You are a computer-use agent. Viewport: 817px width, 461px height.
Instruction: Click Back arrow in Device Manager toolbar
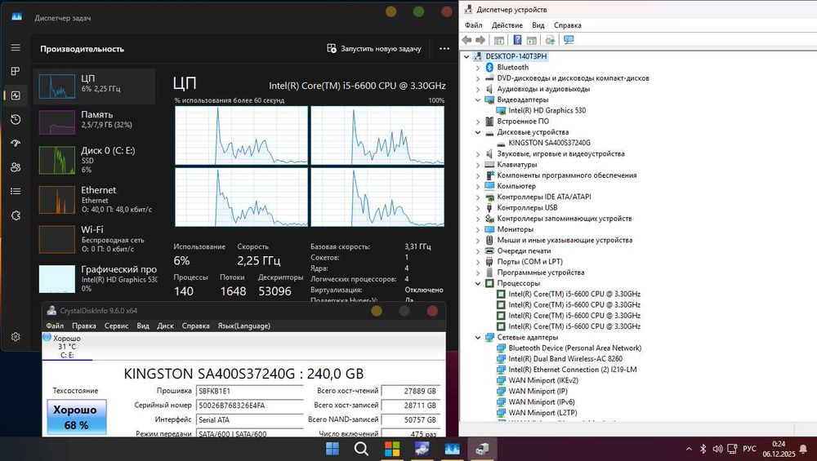pos(467,40)
